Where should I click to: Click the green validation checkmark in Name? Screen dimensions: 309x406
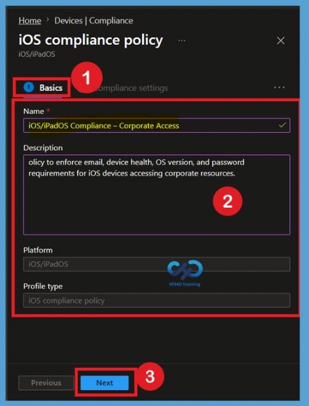pos(282,125)
